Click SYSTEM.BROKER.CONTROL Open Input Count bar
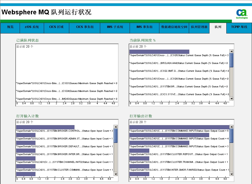The height and width of the screenshot is (184, 252). [x=45, y=127]
